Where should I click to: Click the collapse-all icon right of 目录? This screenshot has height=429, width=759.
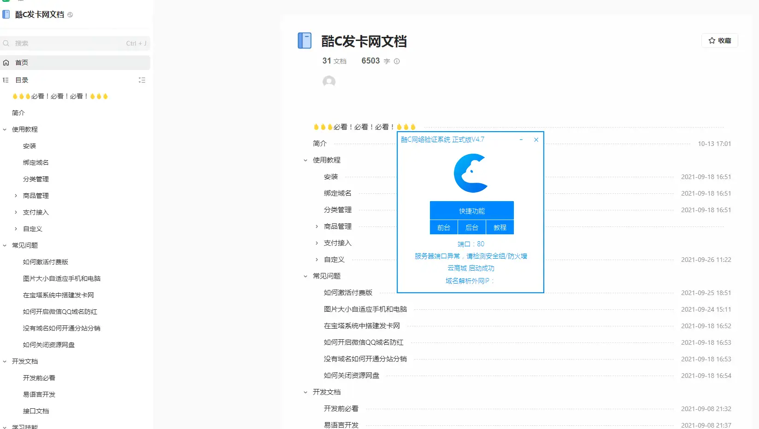(x=142, y=80)
